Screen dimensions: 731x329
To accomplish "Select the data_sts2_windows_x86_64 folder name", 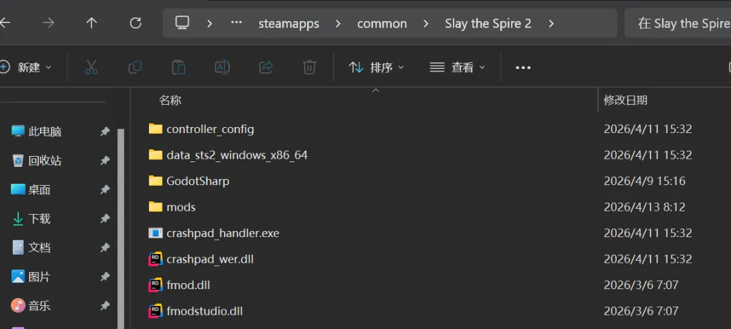I will click(x=237, y=155).
